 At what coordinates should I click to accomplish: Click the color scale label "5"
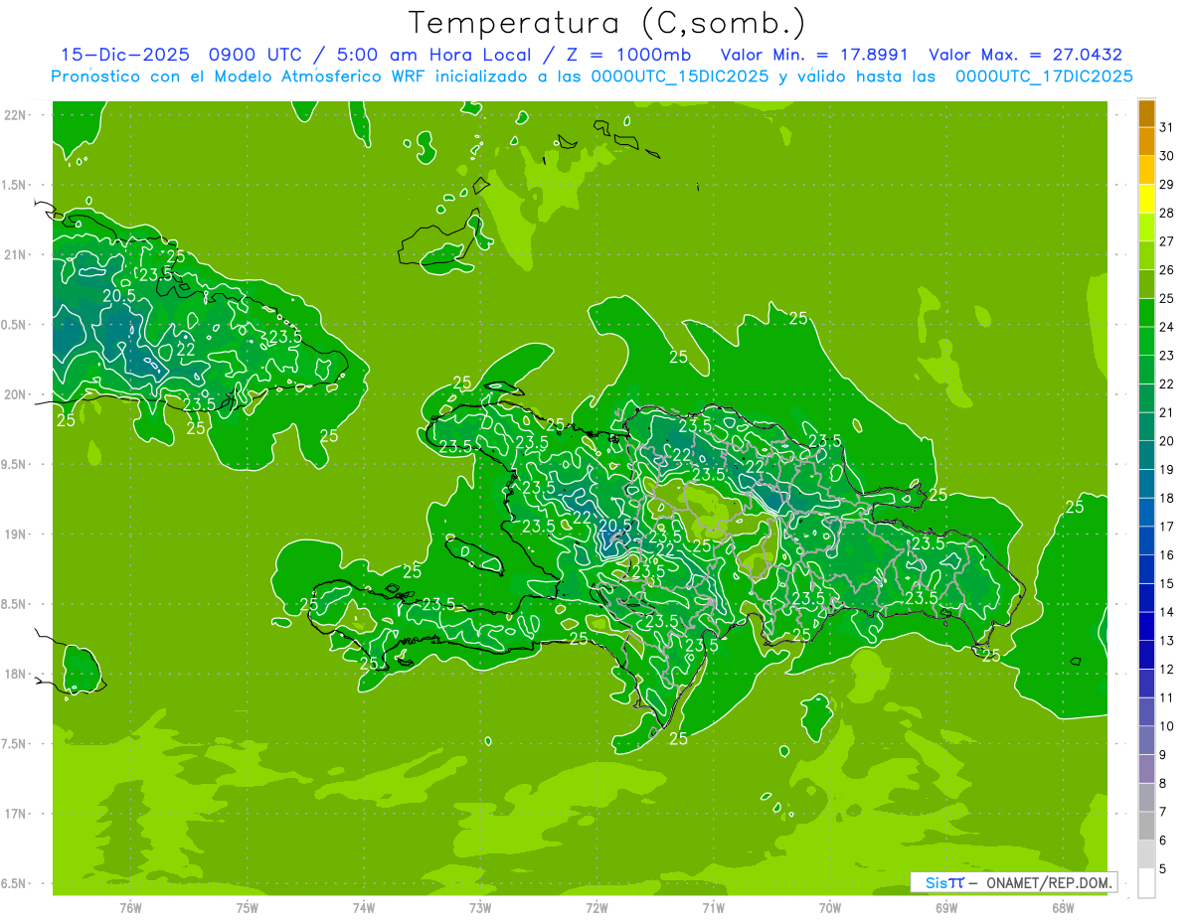click(x=1162, y=869)
